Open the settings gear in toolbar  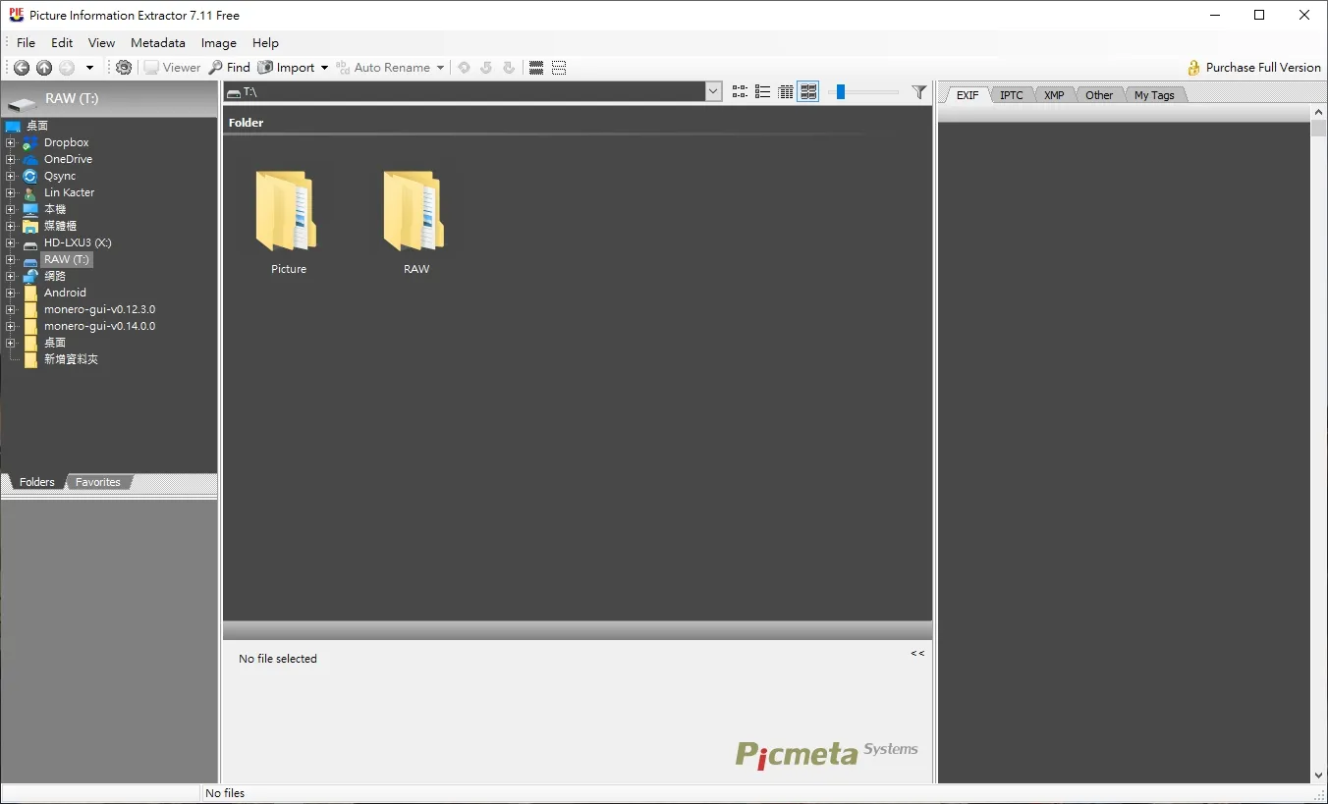(124, 68)
